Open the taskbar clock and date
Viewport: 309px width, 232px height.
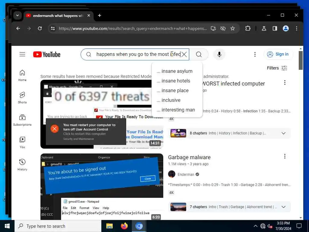(x=283, y=226)
